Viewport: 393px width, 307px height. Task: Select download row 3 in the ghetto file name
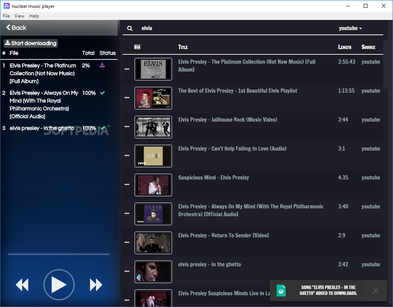(42, 128)
